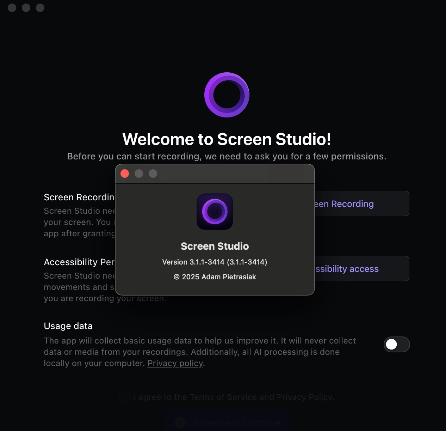Viewport: 446px width, 431px height.
Task: Click the Accessibility access permission button
Action: coord(361,268)
